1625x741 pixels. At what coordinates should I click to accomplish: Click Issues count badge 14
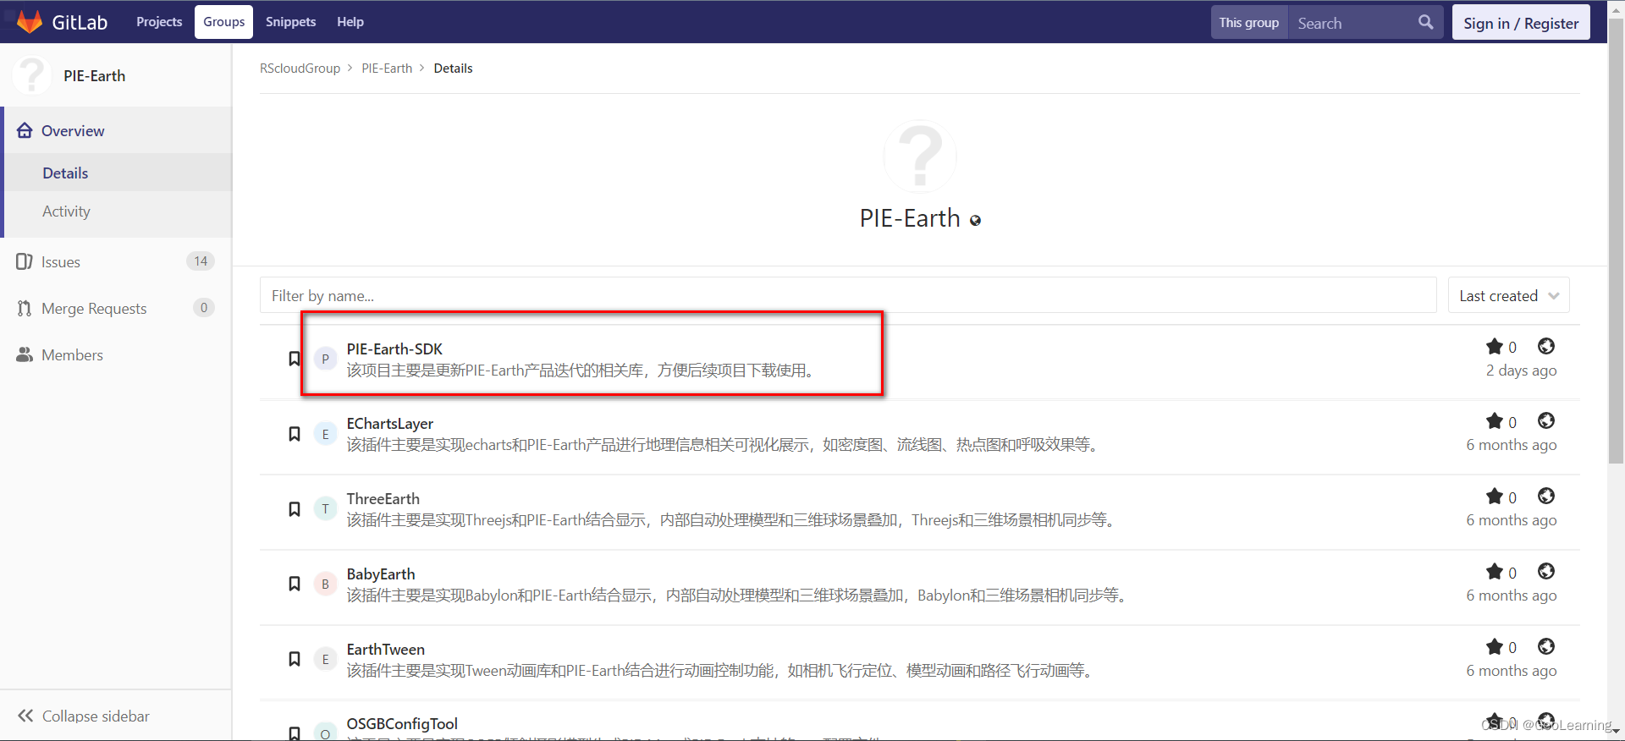[x=201, y=261]
